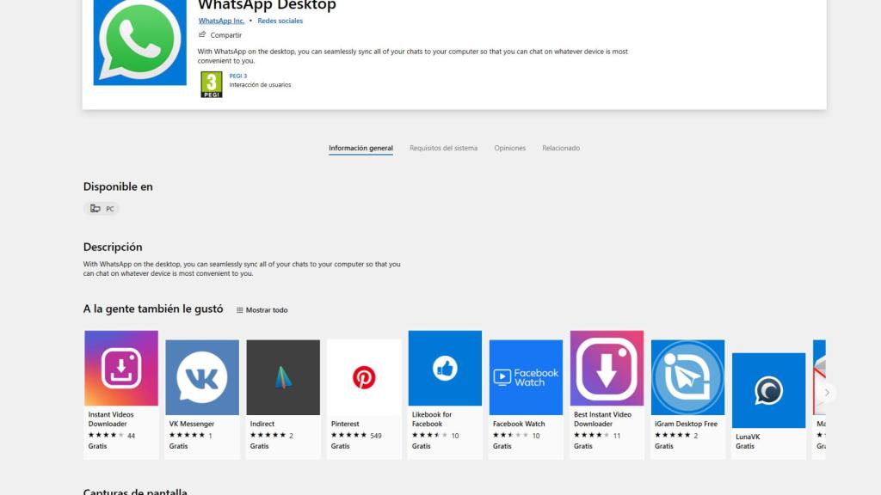Open Best Instant Video Downloader icon

coord(607,368)
